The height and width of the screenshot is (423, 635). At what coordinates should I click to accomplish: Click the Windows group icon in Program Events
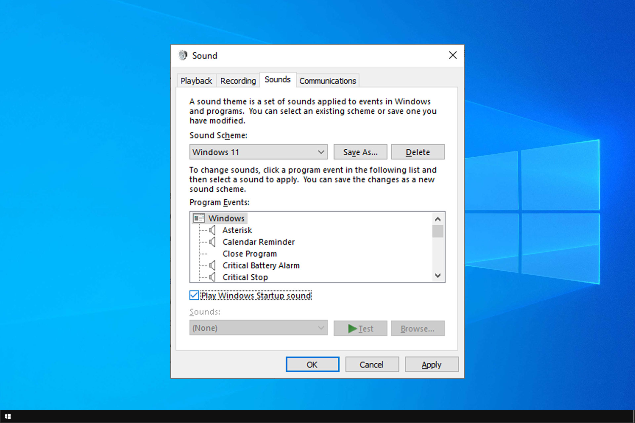point(199,218)
